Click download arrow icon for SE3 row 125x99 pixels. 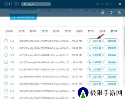(x=90, y=55)
